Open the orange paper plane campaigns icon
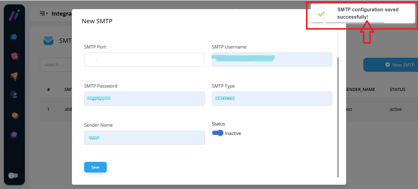 click(14, 76)
